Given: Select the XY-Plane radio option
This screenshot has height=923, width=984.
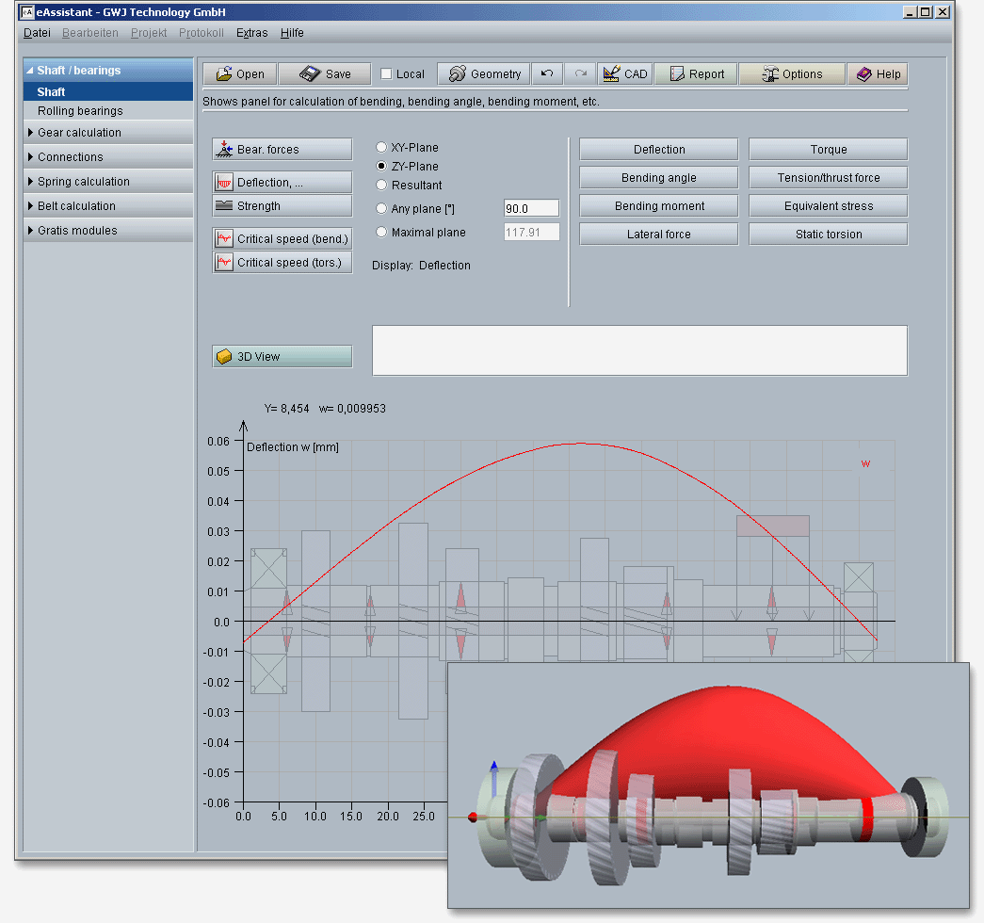Looking at the screenshot, I should coord(381,148).
